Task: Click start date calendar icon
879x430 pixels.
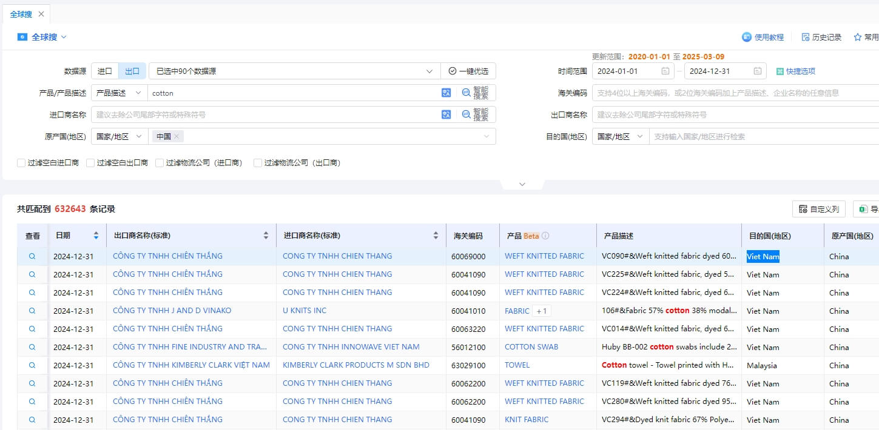Action: click(665, 71)
